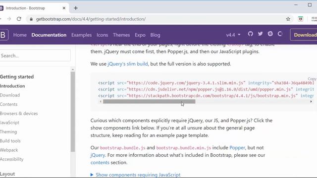Open Blog in the navbar
The height and width of the screenshot is (178, 317).
(155, 35)
